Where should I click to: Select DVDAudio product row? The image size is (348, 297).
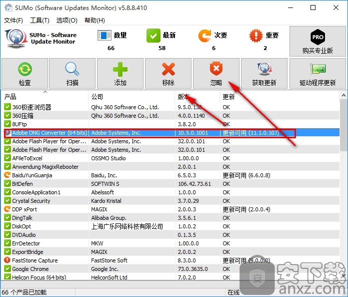pos(171,235)
